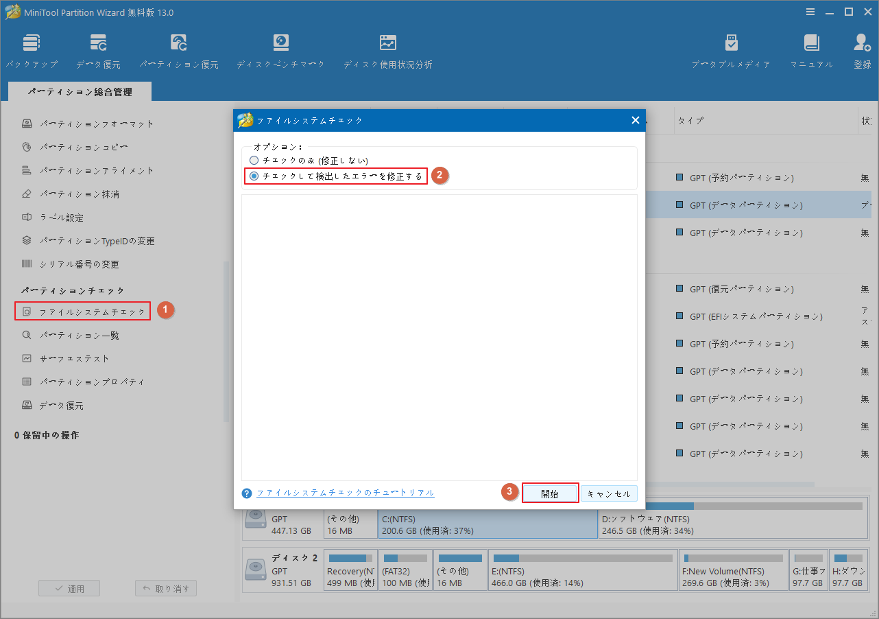Select the チェックのみ (修正しない) radio option
Image resolution: width=879 pixels, height=619 pixels.
pyautogui.click(x=309, y=161)
